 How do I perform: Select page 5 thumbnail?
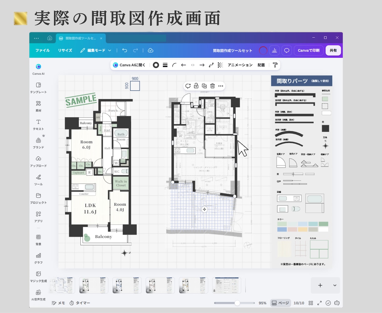pyautogui.click(x=127, y=285)
